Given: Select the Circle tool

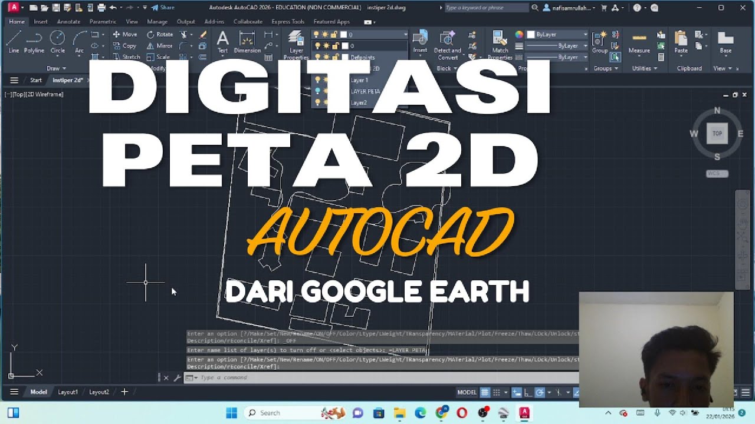Looking at the screenshot, I should pyautogui.click(x=57, y=42).
